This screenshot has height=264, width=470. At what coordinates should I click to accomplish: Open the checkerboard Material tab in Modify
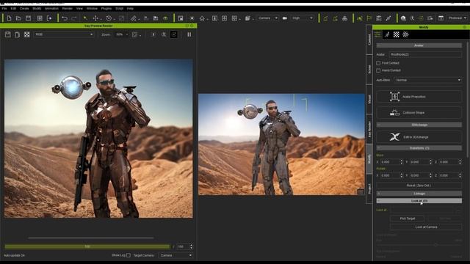(x=397, y=34)
